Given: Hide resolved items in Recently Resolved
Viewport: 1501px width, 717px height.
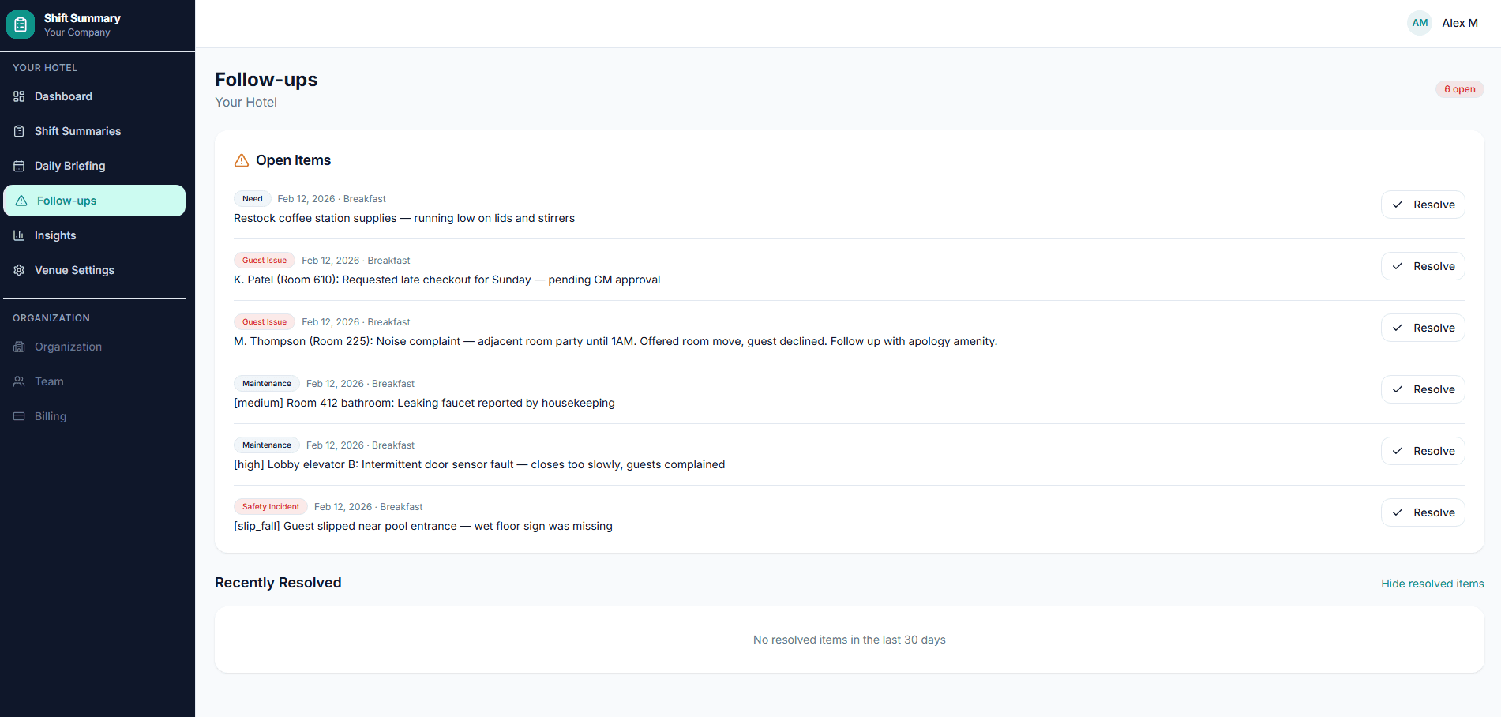Looking at the screenshot, I should click(1432, 584).
